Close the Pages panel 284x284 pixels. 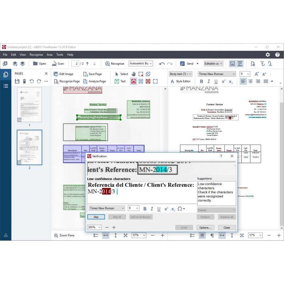coord(46,73)
